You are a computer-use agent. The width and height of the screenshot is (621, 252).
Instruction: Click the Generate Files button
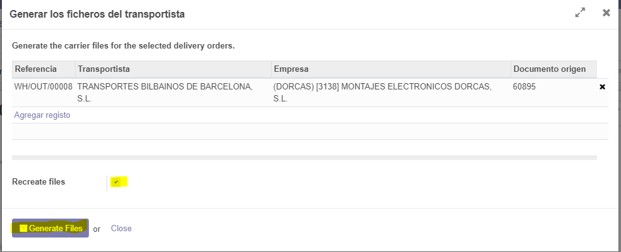click(50, 228)
